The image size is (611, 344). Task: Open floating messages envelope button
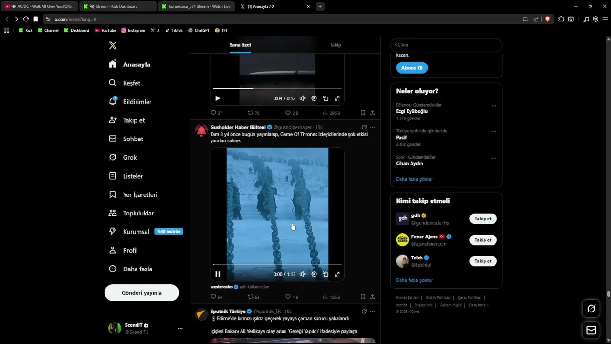point(591,330)
